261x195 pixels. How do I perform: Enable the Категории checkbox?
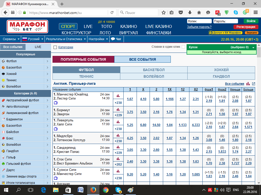[x=55, y=47]
